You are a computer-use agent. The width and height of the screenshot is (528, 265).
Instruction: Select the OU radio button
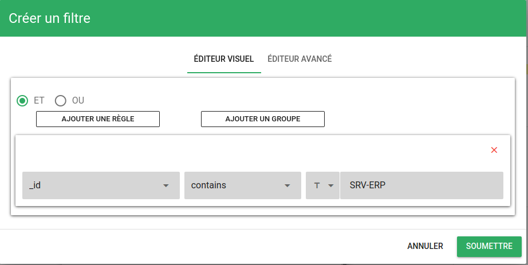61,101
